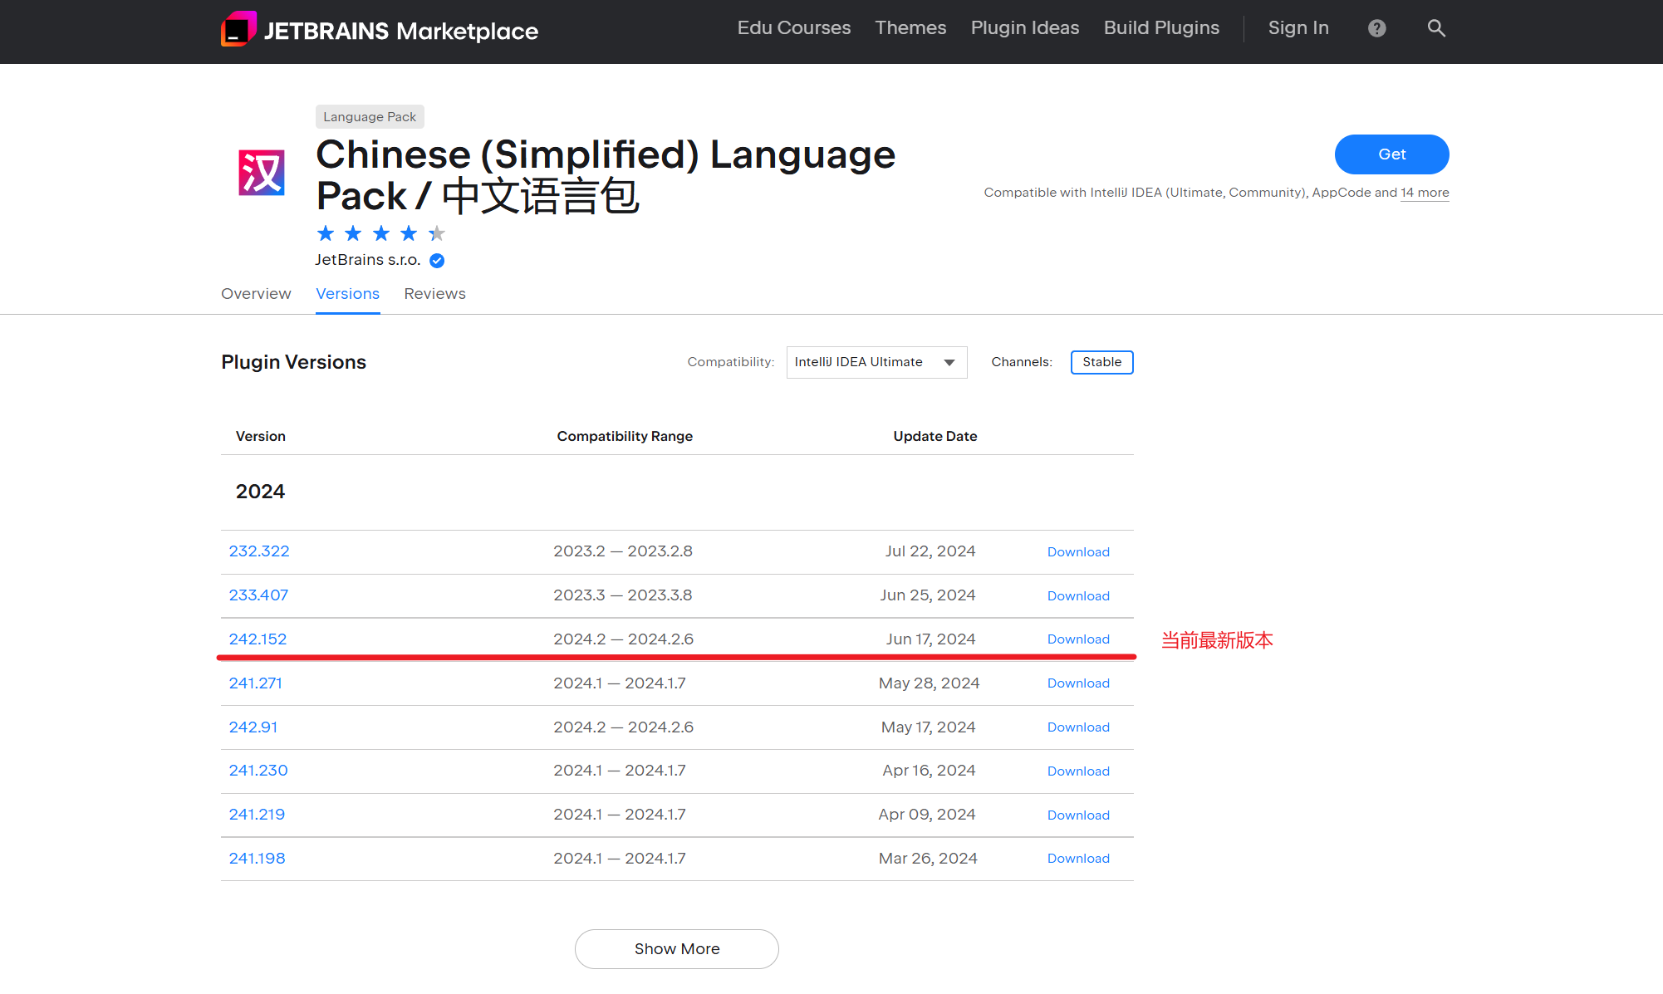1663x994 pixels.
Task: Click the verified vendor checkmark badge
Action: (437, 261)
